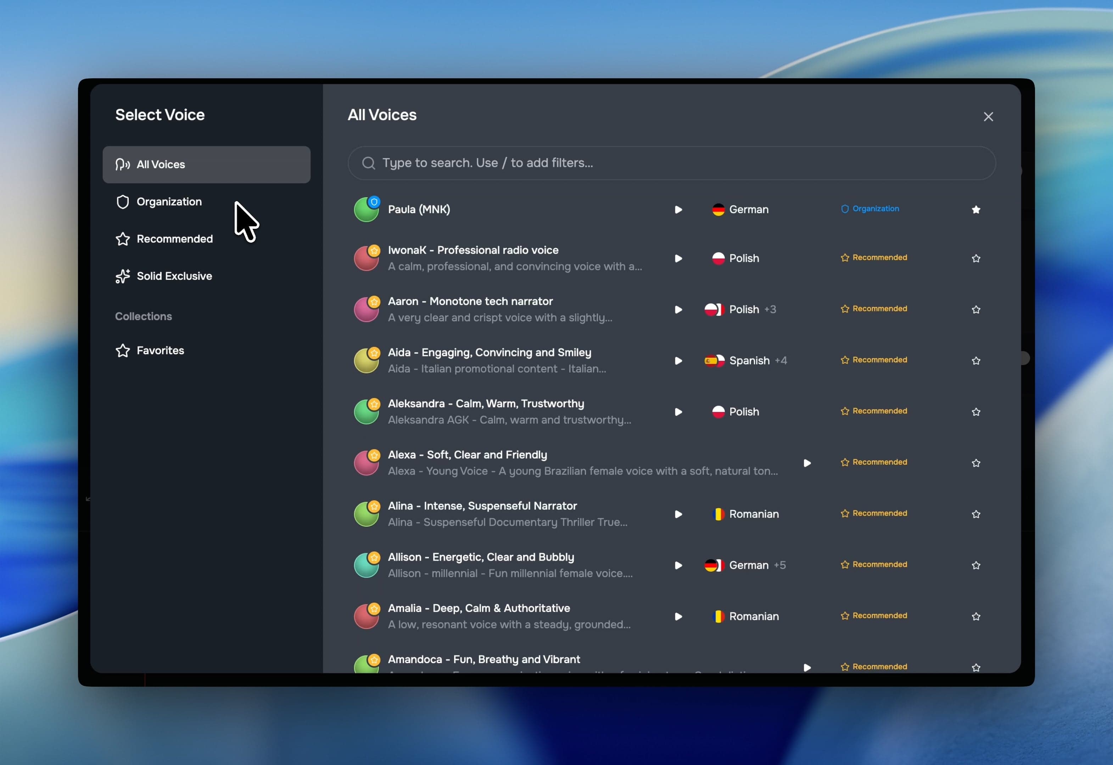1113x765 pixels.
Task: Select 'Aleksandra - Calm, Warm, Trustworthy'
Action: click(486, 404)
